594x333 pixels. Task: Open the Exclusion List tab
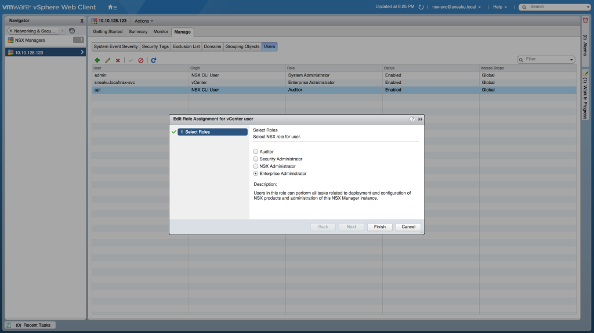coord(186,46)
